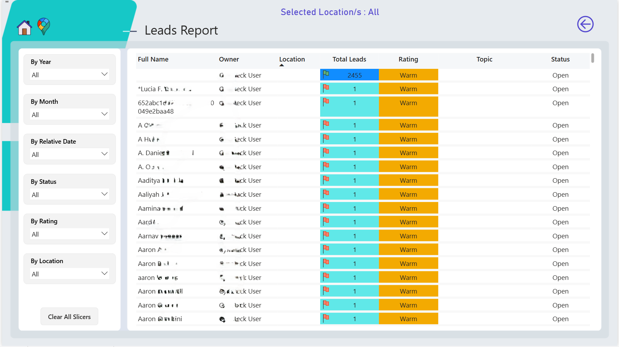
Task: Select the 2455 total leads cell
Action: [x=350, y=75]
